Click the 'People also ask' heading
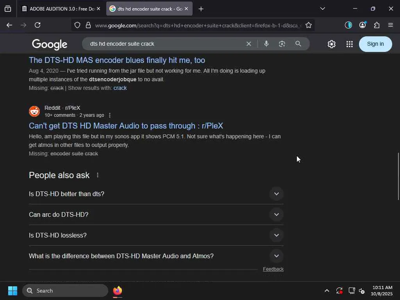 (x=59, y=175)
